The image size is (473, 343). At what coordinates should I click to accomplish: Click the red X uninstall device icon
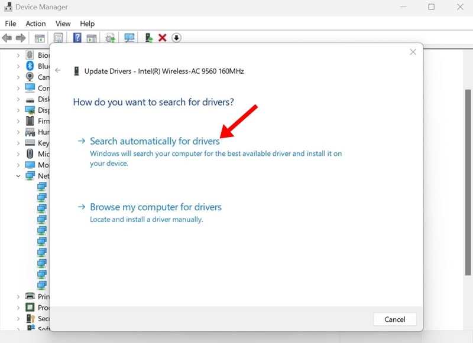[x=163, y=38]
